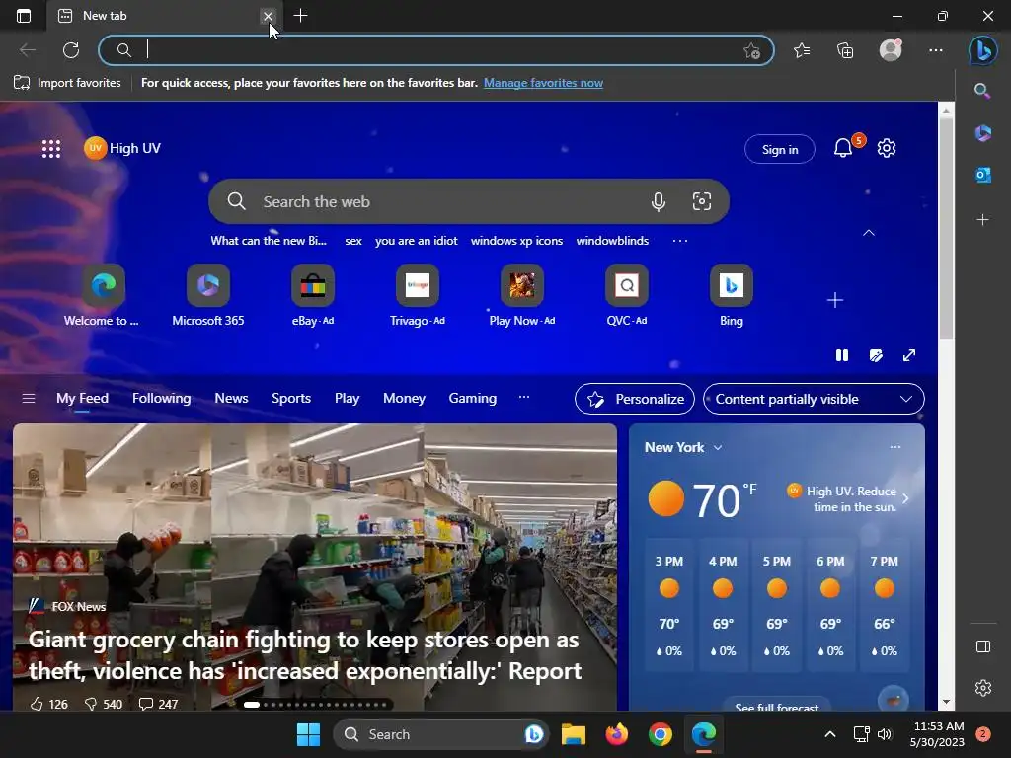
Task: Open High UV weather badge
Action: (x=122, y=148)
